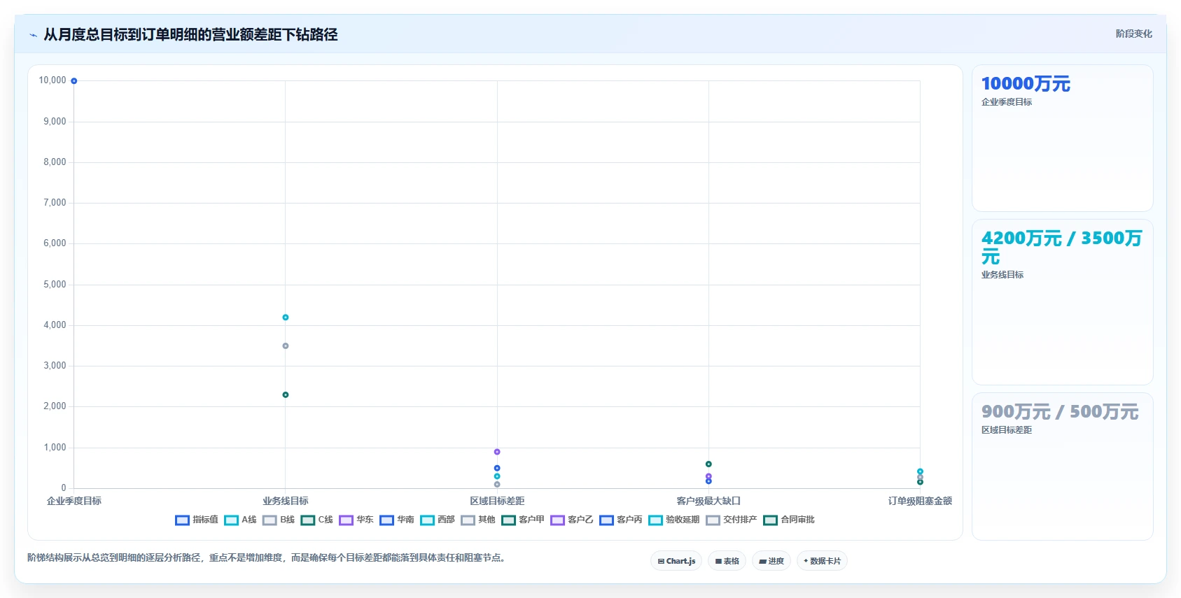Hide the 客户甲 legend series
This screenshot has height=598, width=1181.
pos(523,520)
